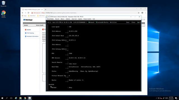This screenshot has width=179, height=100.
Task: Open the DCO Pod 2 bookmark folder
Action: [x=41, y=16]
